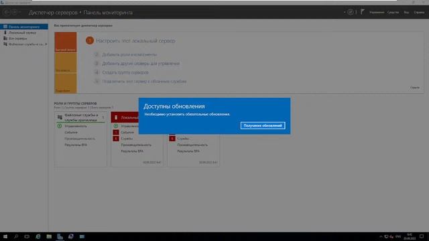Viewport: 429px width, 241px height.
Task: Click the taskbar clock and date
Action: [410, 236]
